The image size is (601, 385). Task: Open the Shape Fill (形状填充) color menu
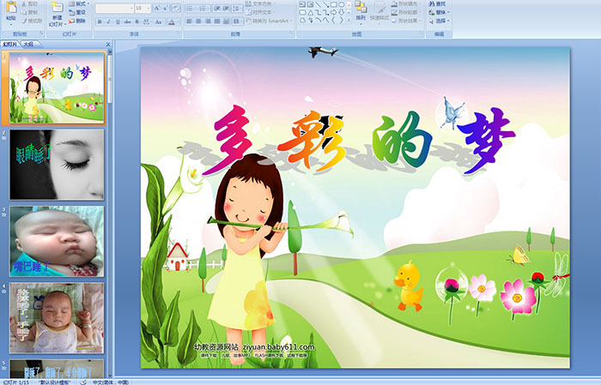click(x=406, y=3)
